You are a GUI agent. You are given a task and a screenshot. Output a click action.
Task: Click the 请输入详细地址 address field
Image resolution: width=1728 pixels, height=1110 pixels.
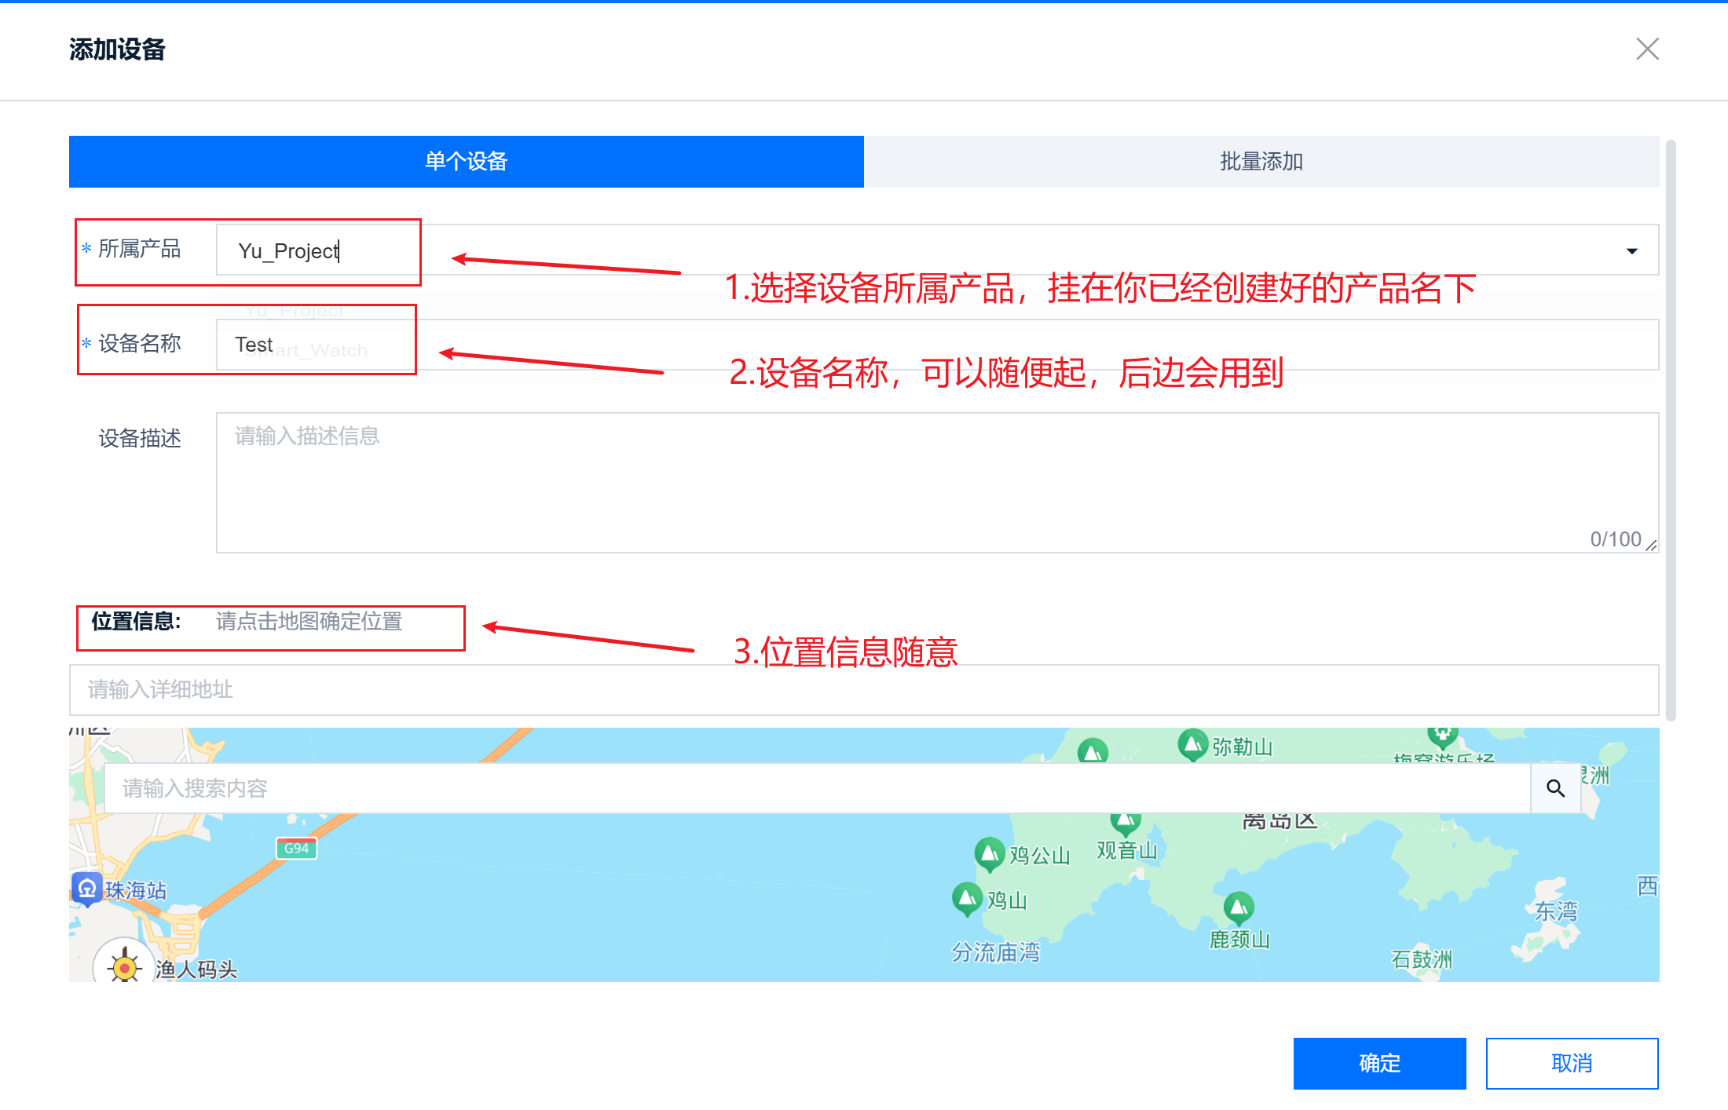click(864, 690)
